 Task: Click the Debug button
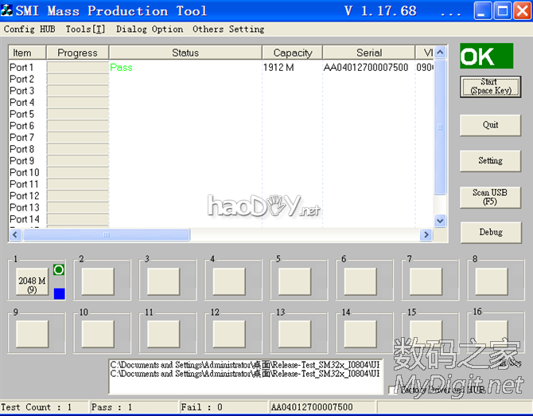coord(490,233)
